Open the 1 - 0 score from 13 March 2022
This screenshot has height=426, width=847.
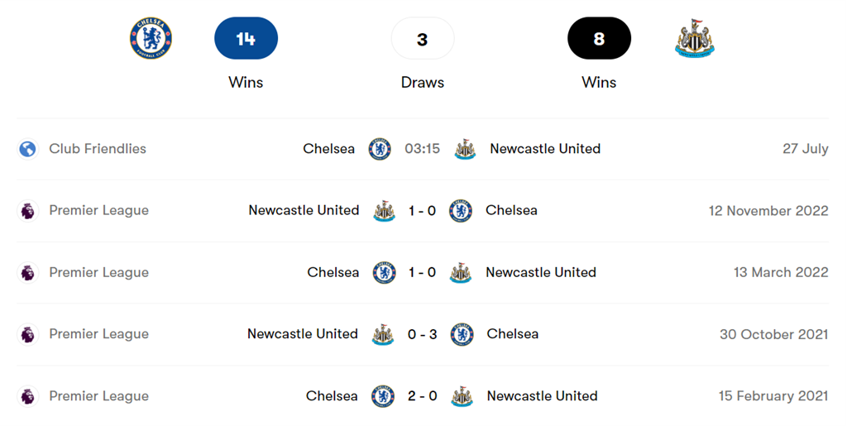tap(422, 272)
